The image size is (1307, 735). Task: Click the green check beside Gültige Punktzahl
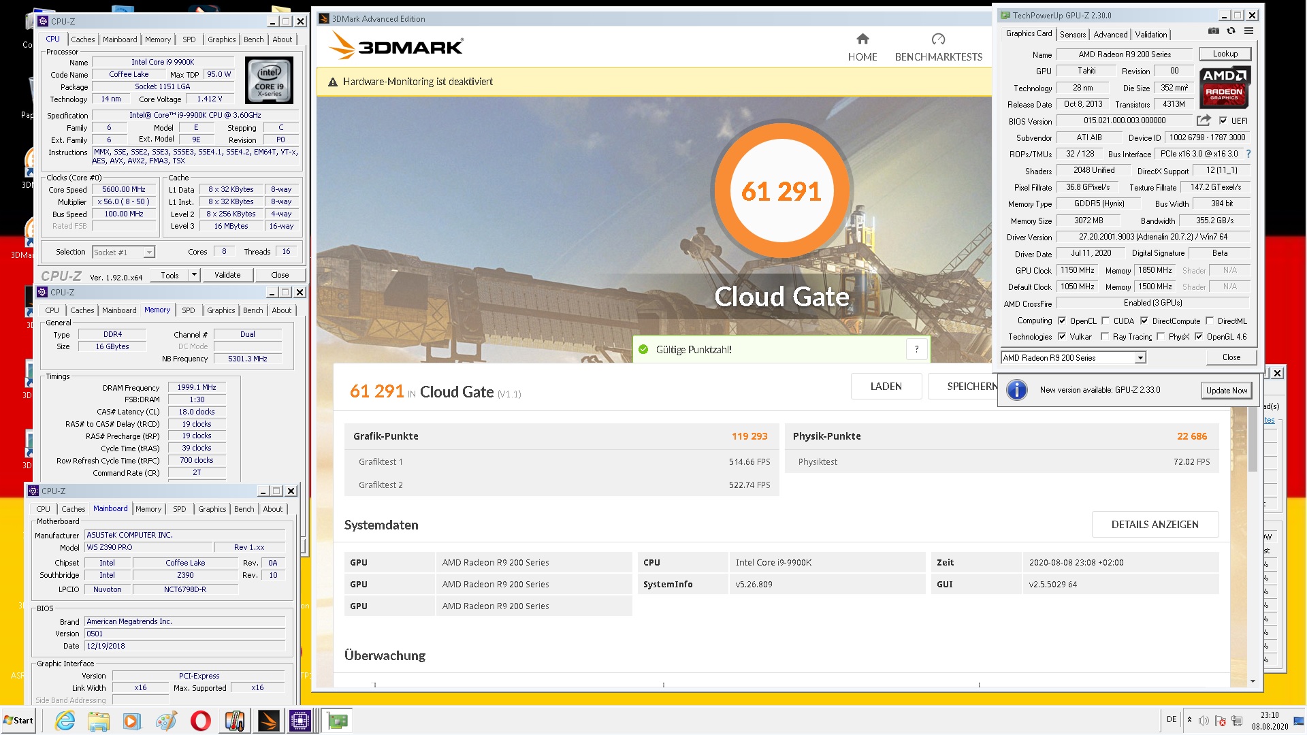tap(643, 349)
